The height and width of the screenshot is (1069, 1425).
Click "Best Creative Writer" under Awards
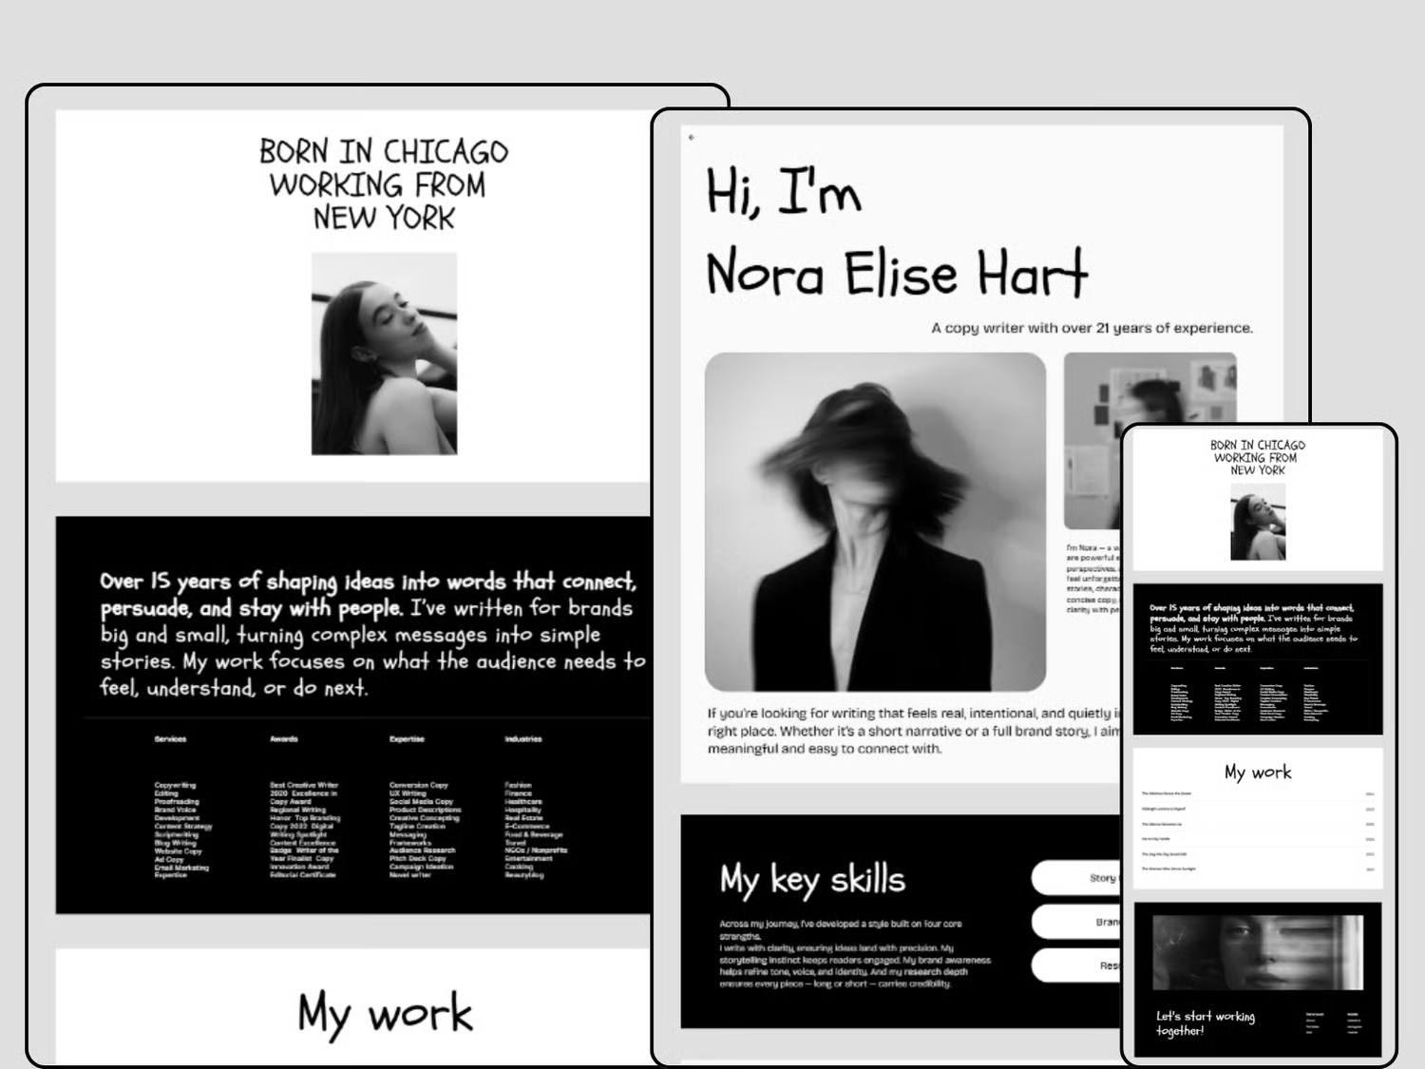(304, 785)
